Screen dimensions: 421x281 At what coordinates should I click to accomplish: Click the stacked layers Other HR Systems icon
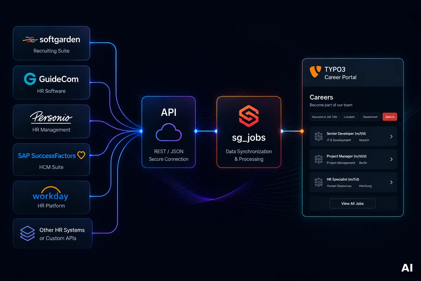27,233
